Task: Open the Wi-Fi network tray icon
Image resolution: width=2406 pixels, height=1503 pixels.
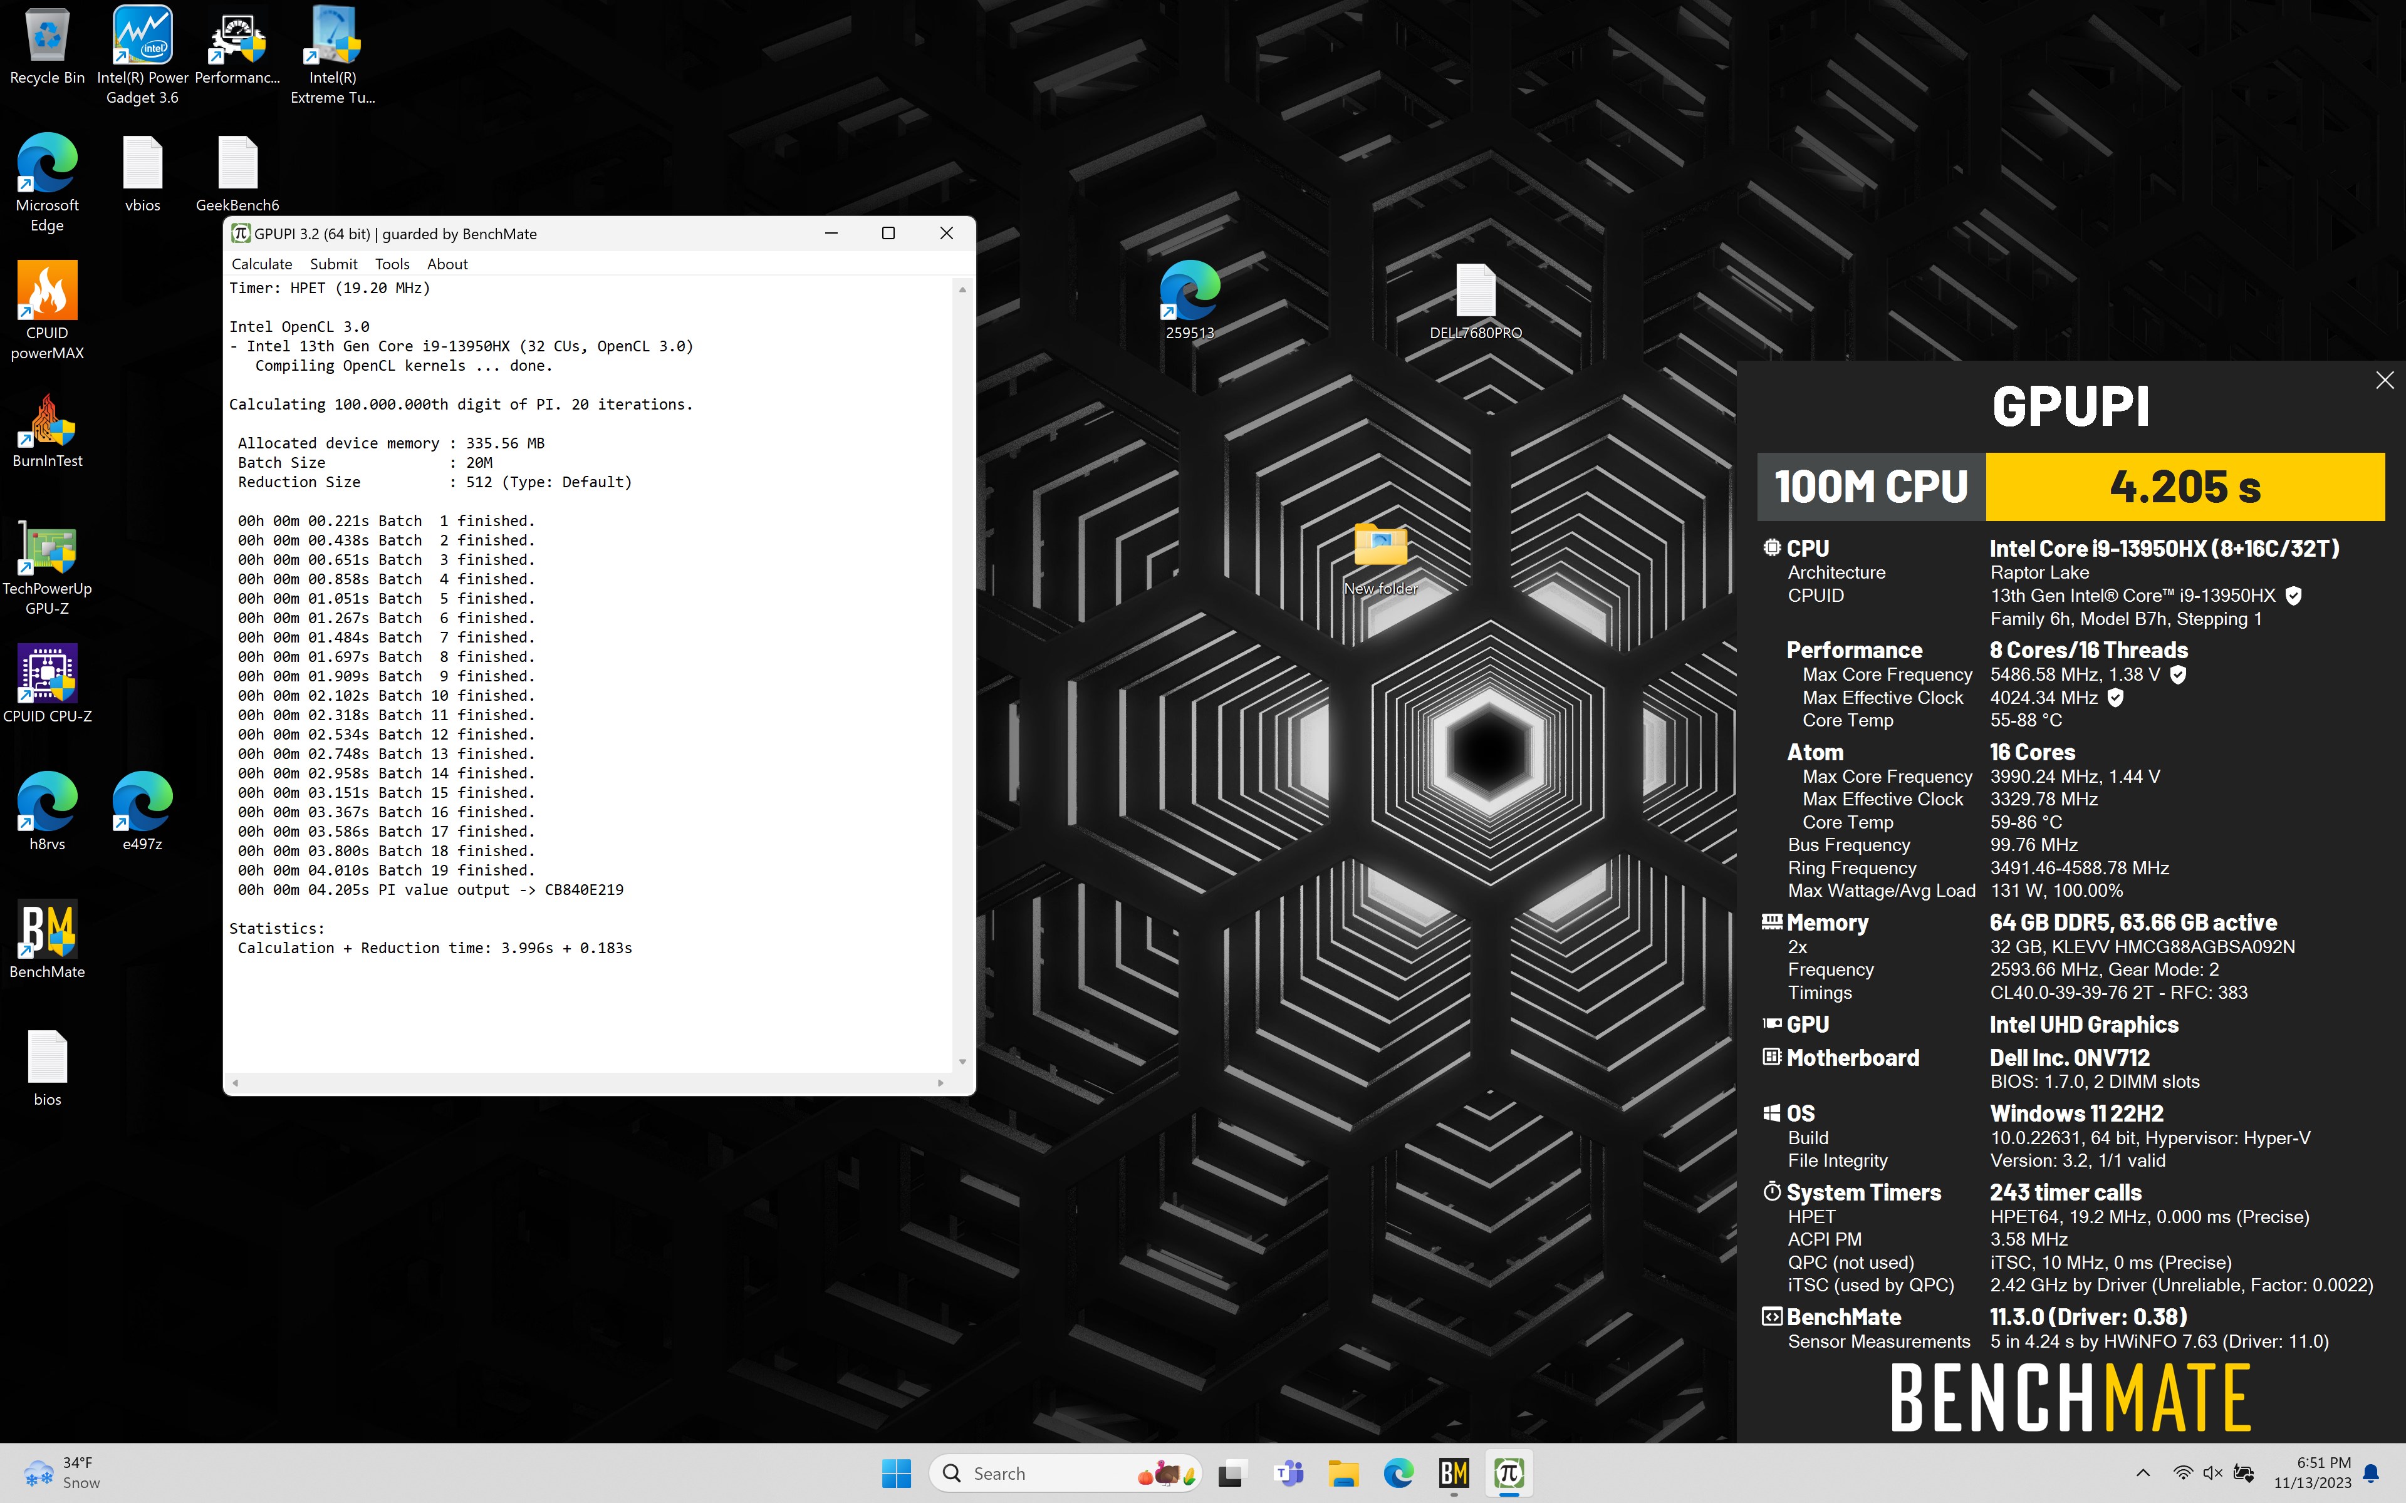Action: pos(2184,1473)
